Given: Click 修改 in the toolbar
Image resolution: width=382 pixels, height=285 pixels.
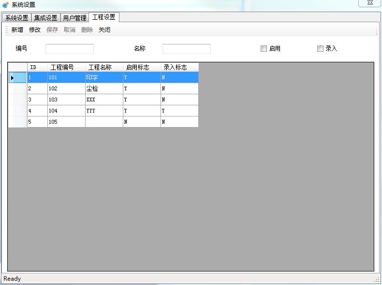Looking at the screenshot, I should coord(35,30).
